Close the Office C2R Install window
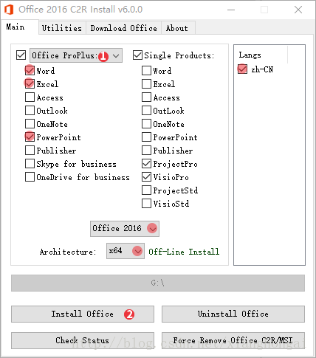 [x=298, y=10]
